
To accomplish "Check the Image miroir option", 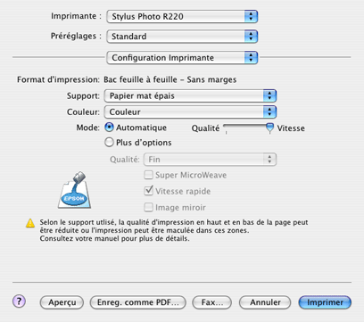I will point(148,207).
